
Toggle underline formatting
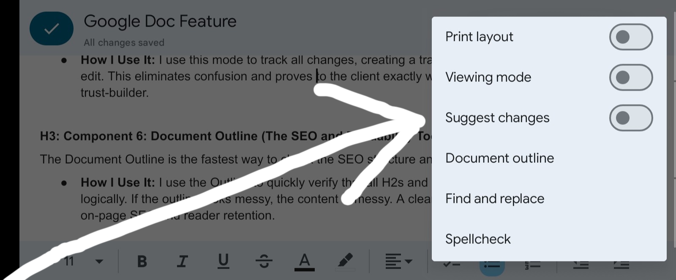pos(223,261)
